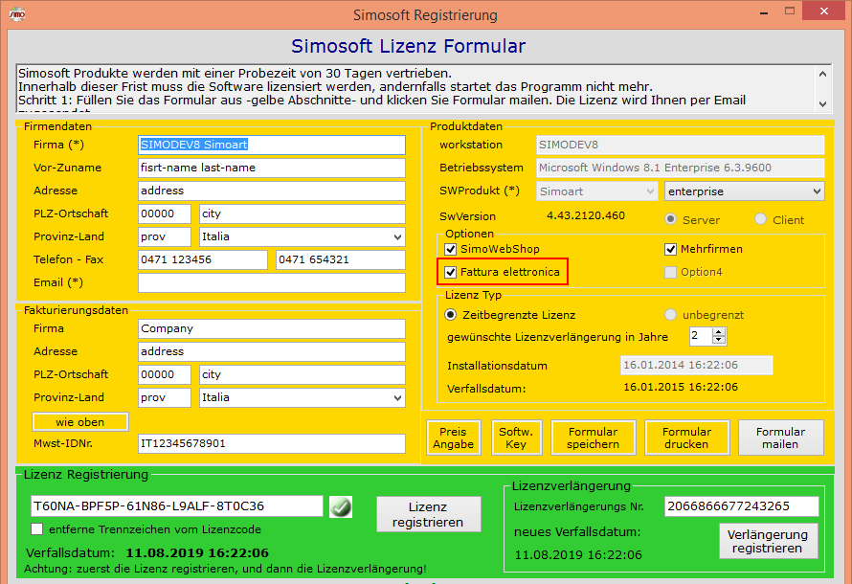Send the form with Formular mailen
Viewport: 852px width, 584px height.
point(779,438)
